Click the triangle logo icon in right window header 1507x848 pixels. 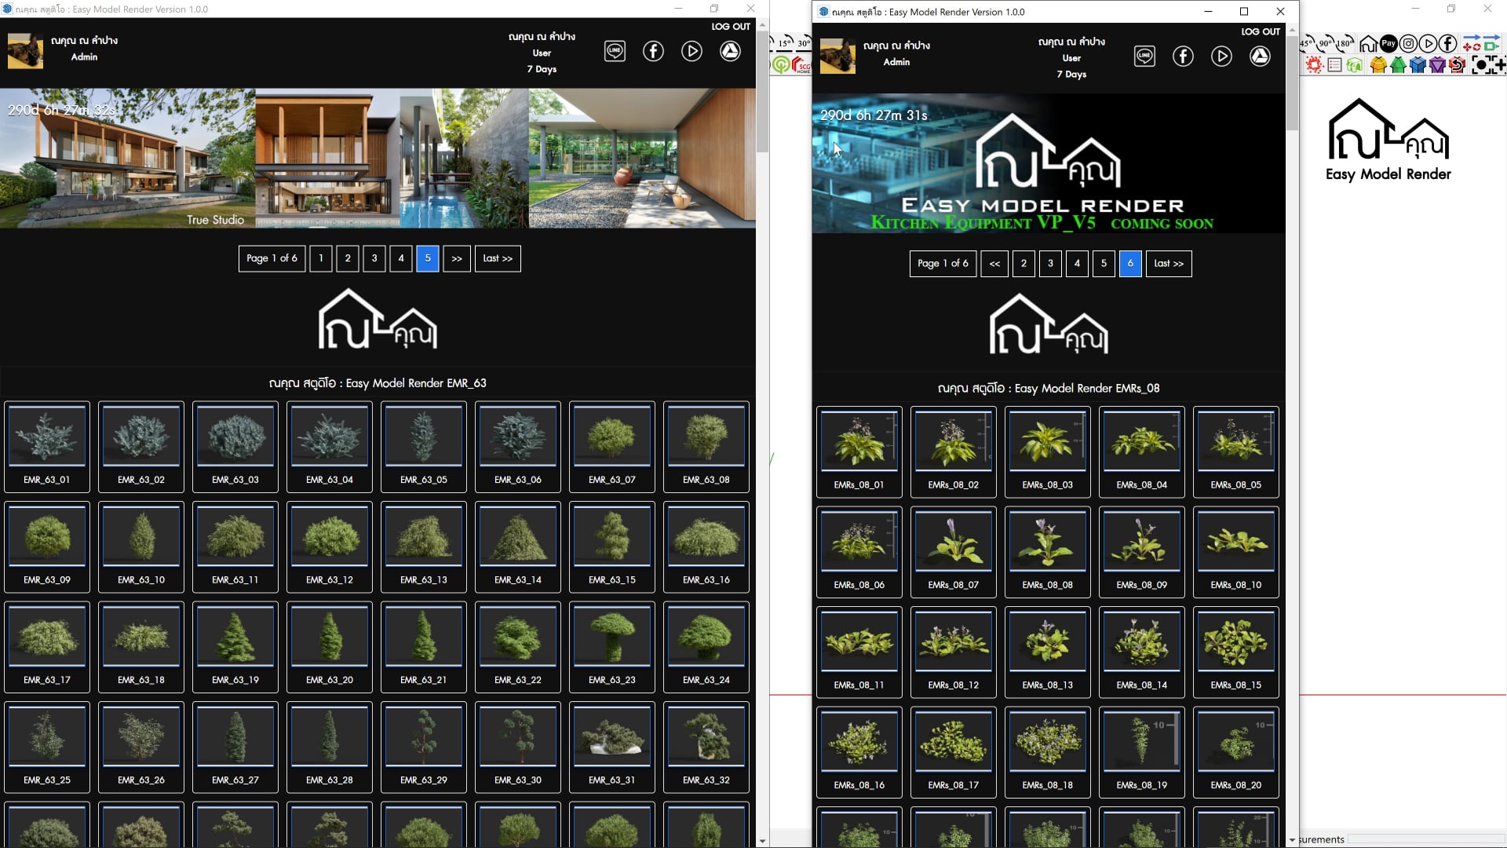tap(1260, 56)
